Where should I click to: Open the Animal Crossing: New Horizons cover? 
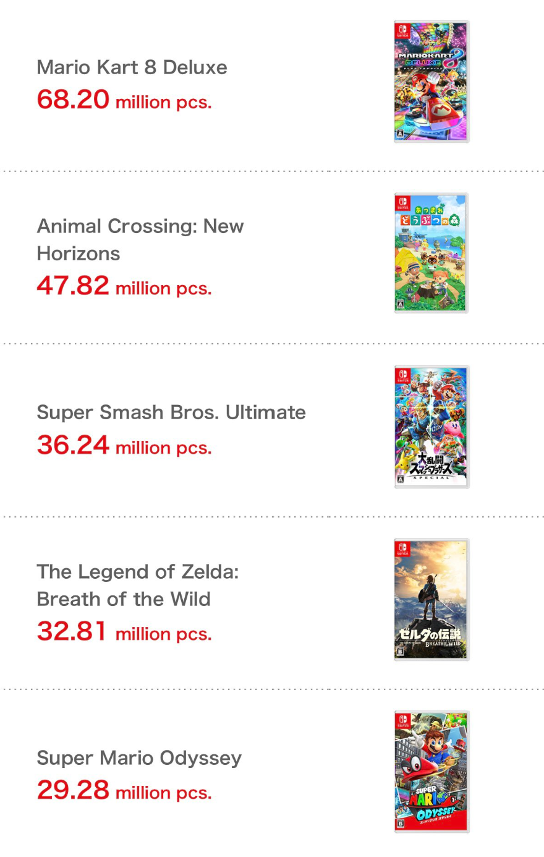(431, 253)
